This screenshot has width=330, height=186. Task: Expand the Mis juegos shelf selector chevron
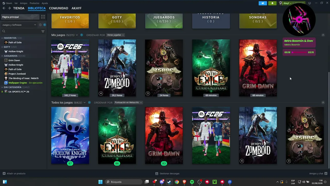(x=77, y=35)
